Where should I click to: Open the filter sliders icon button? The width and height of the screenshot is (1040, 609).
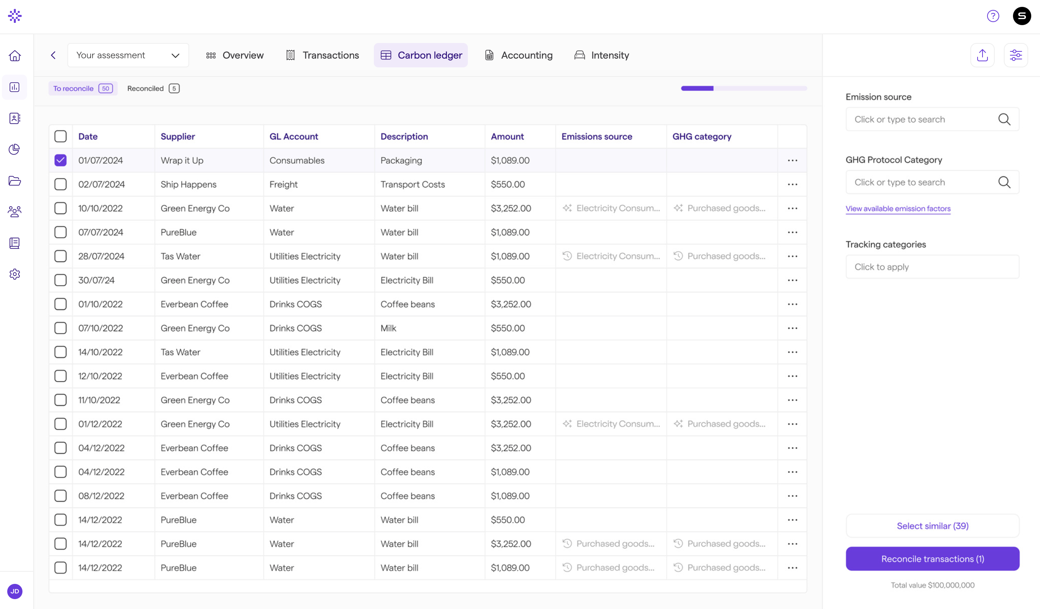[x=1016, y=55]
